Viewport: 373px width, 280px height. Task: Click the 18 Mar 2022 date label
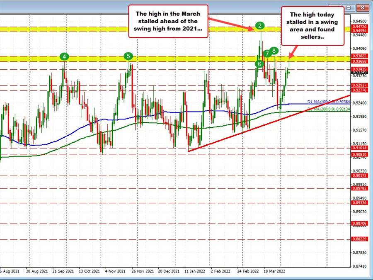tap(275, 271)
